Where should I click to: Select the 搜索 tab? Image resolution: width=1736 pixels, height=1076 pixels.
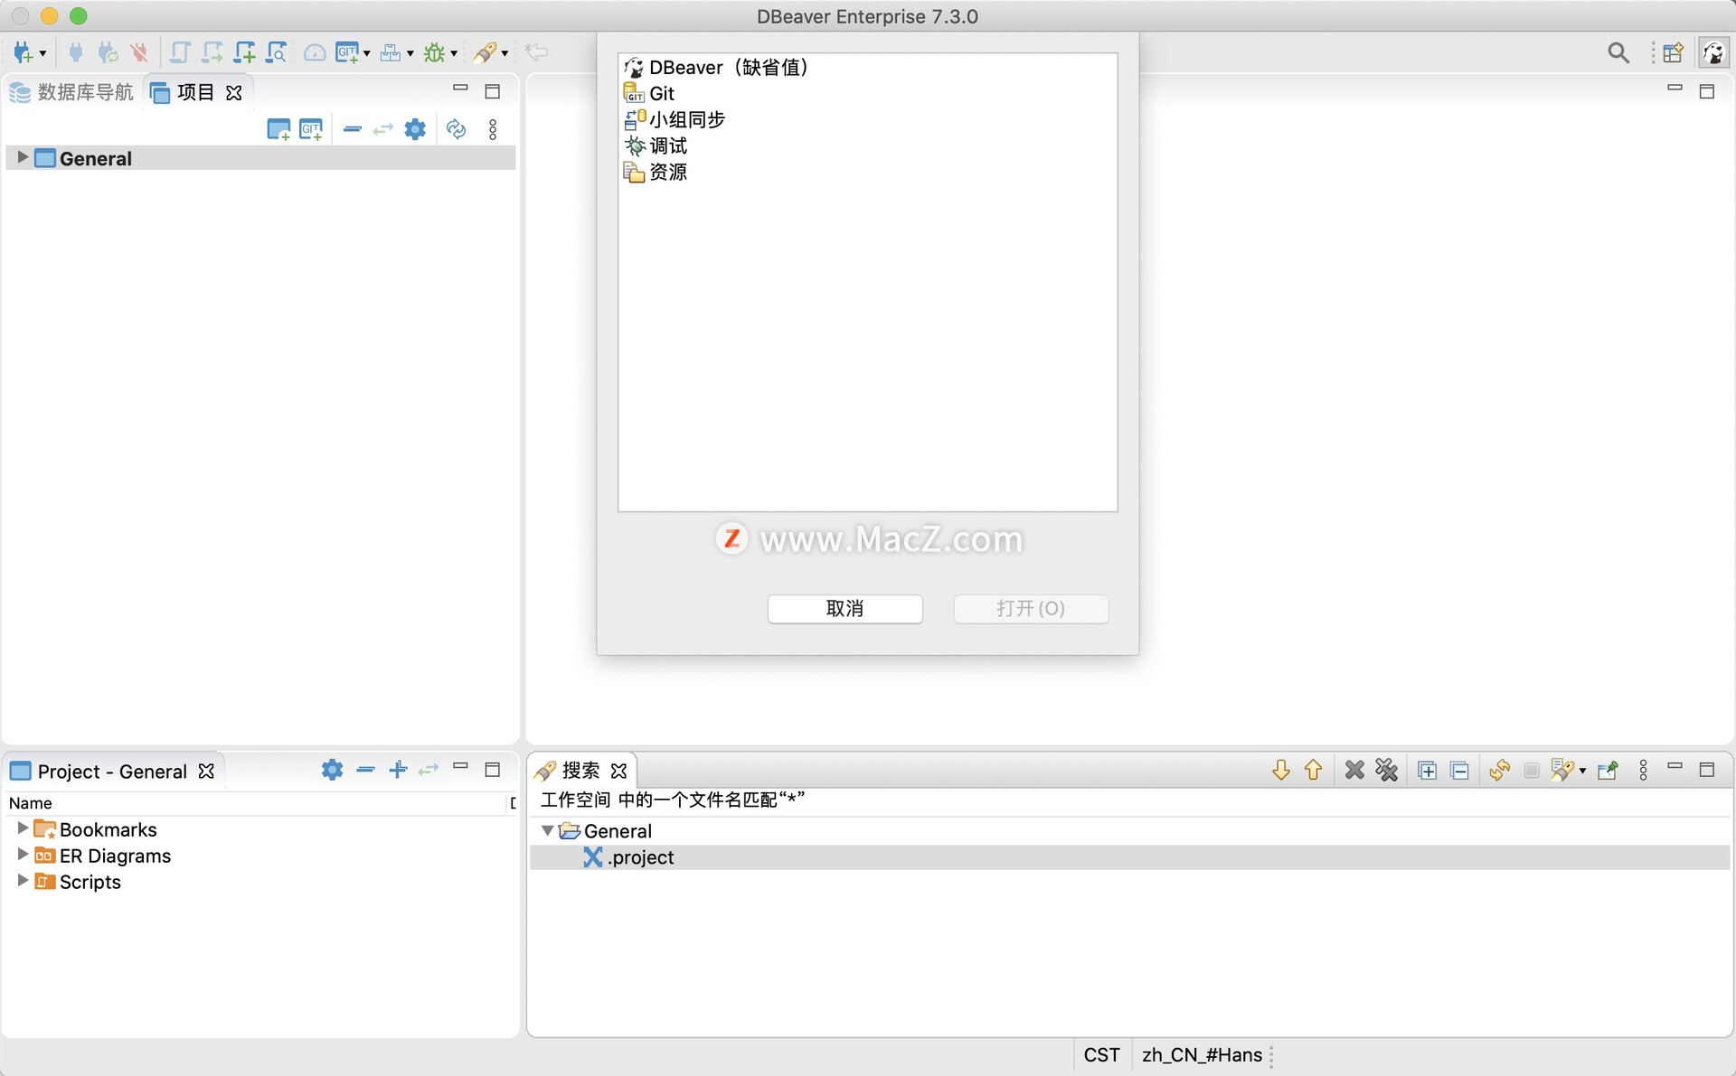(579, 770)
